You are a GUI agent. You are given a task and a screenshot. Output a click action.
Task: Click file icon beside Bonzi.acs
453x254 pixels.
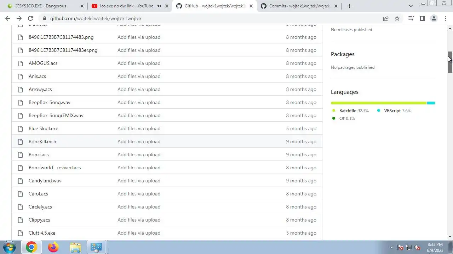point(21,155)
